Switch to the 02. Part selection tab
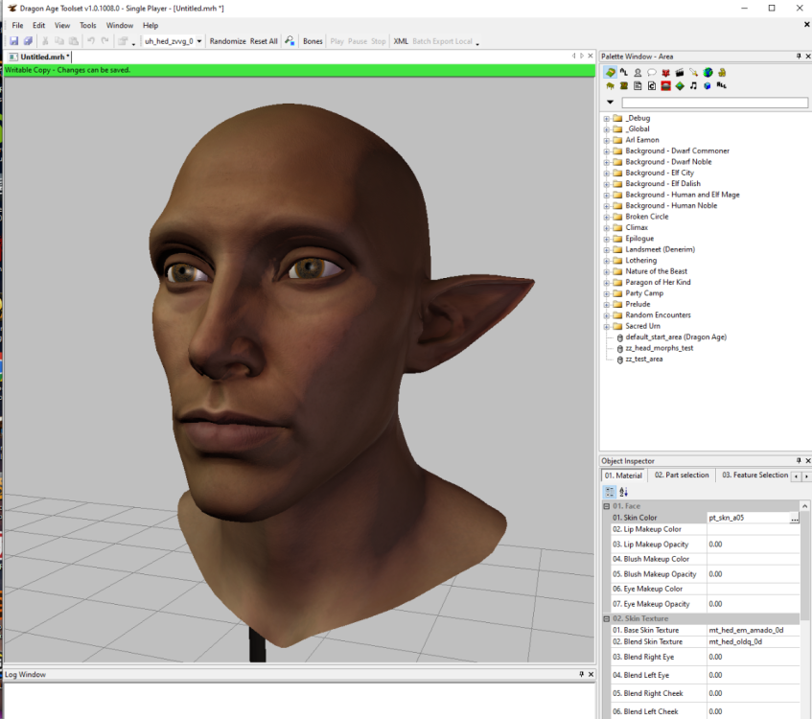 coord(681,475)
